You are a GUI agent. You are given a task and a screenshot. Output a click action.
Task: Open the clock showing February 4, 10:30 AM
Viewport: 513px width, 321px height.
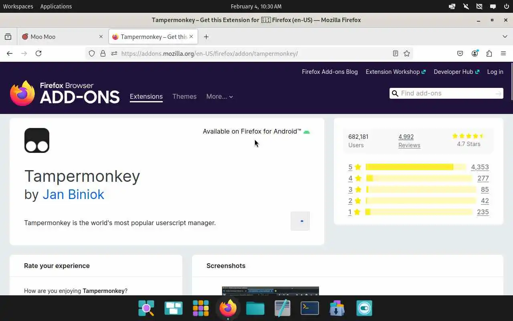click(256, 6)
